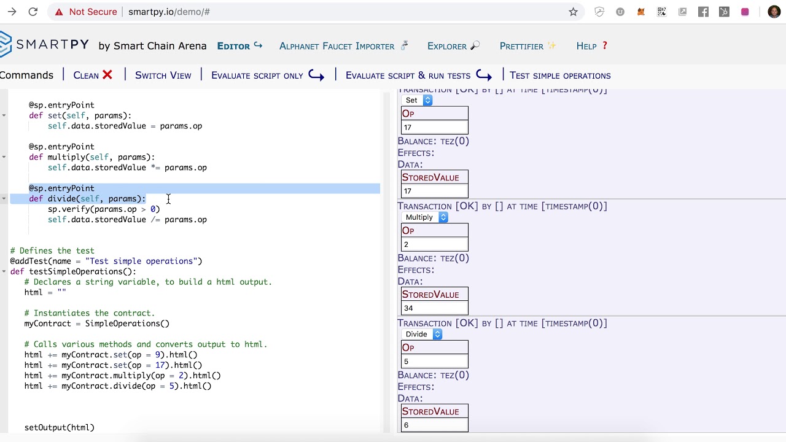Image resolution: width=786 pixels, height=442 pixels.
Task: Click the StoredValue 17 cell
Action: pos(435,191)
